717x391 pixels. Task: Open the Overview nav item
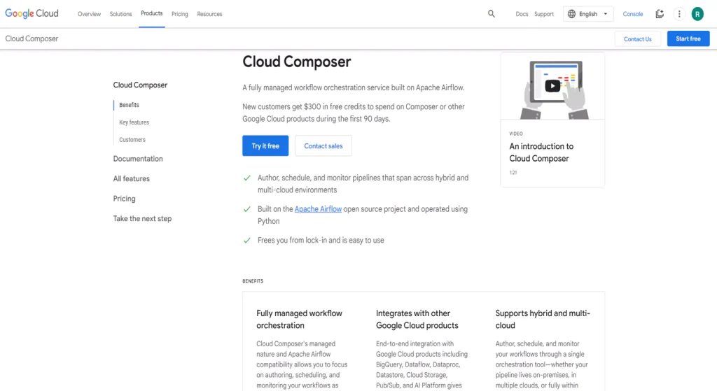89,14
